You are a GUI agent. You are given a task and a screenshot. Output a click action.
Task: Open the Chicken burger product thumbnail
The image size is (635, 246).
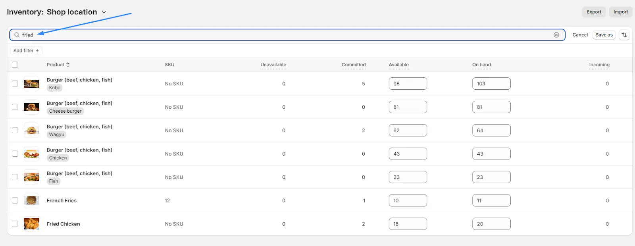[x=31, y=154]
